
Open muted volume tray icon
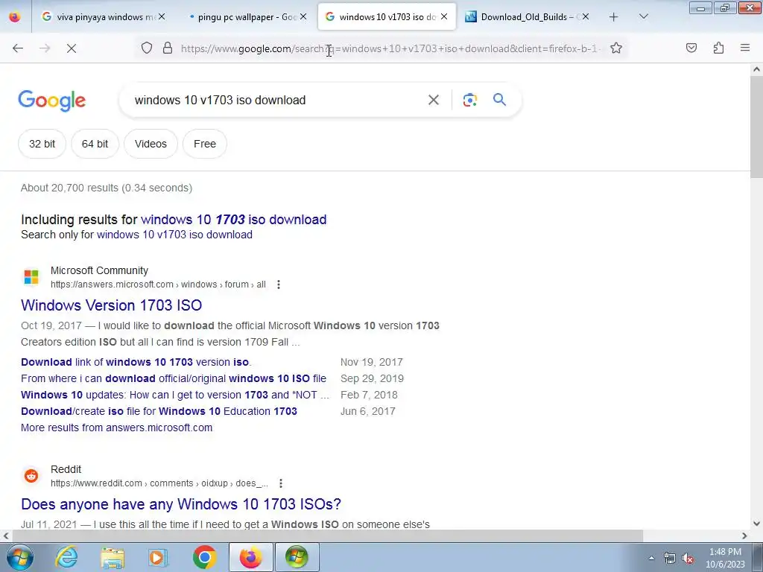coord(688,559)
